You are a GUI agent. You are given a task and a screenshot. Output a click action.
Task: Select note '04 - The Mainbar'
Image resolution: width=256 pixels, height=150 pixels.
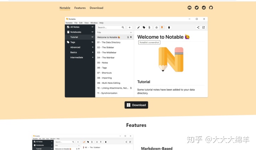click(x=114, y=57)
